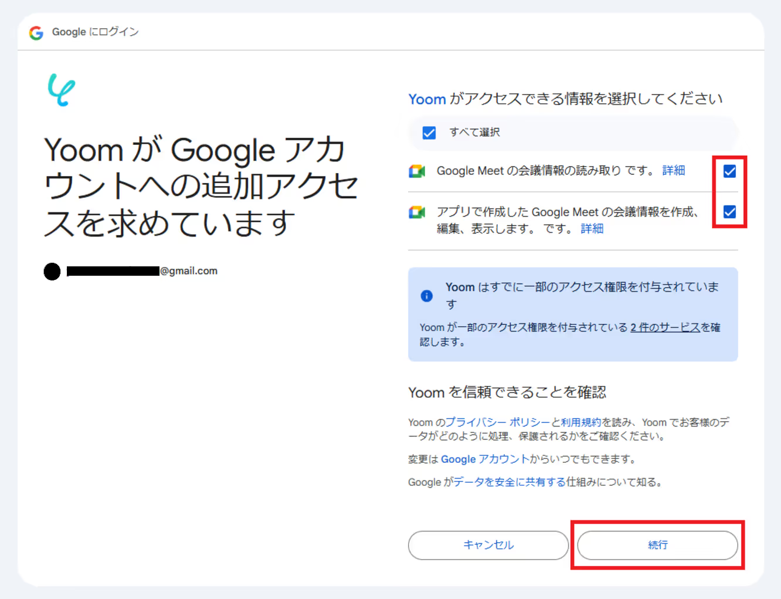This screenshot has height=599, width=781.
Task: Open the データを安全に共有する link
Action: click(510, 482)
